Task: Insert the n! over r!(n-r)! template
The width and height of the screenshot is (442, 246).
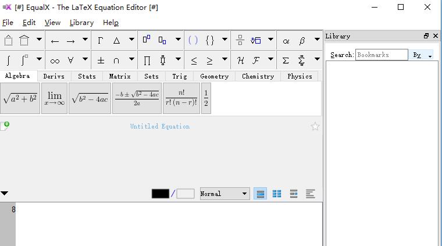Action: [x=181, y=98]
